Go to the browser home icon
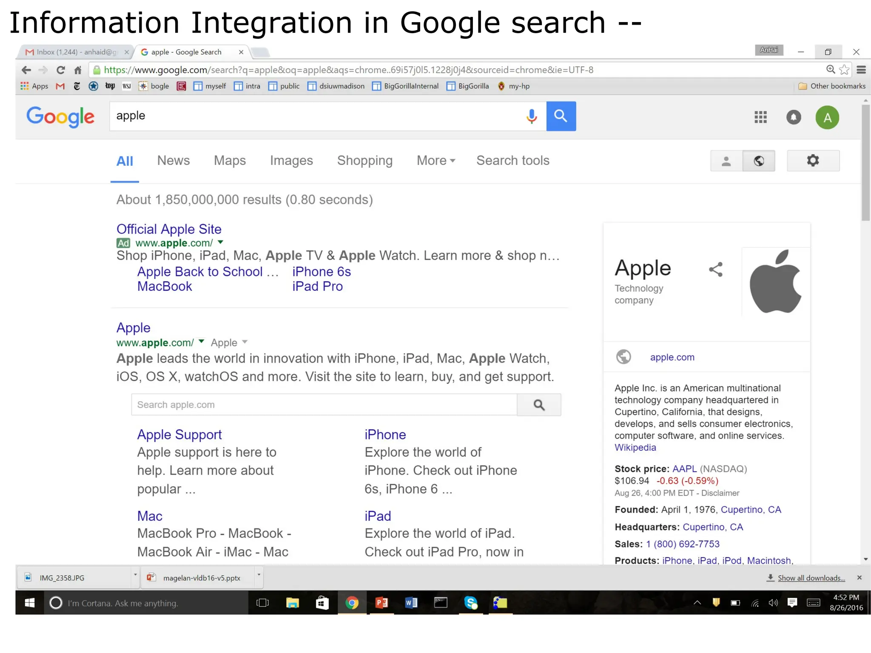Screen dimensions: 871x653 point(77,70)
